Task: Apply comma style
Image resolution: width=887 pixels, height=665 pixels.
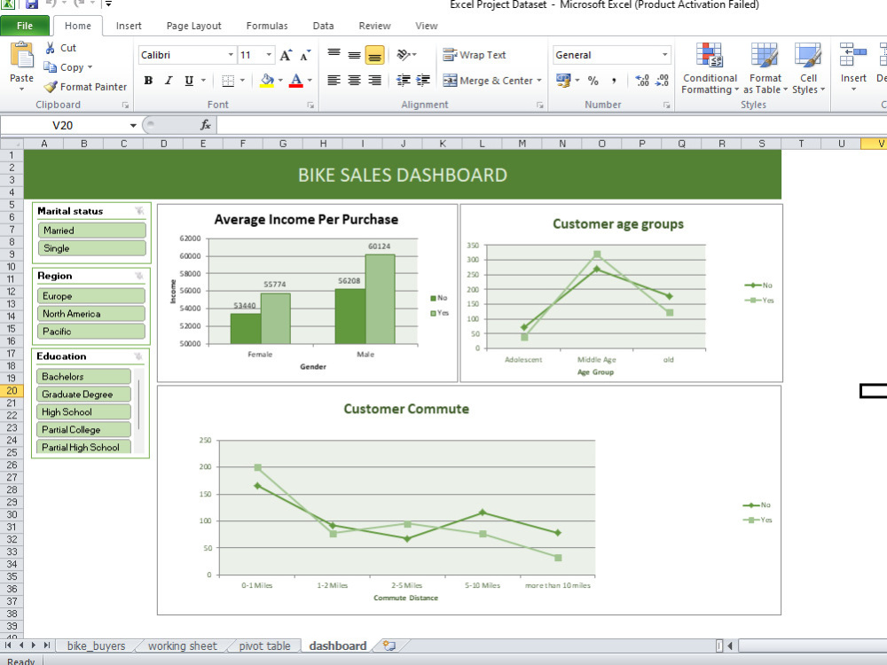Action: pos(614,81)
